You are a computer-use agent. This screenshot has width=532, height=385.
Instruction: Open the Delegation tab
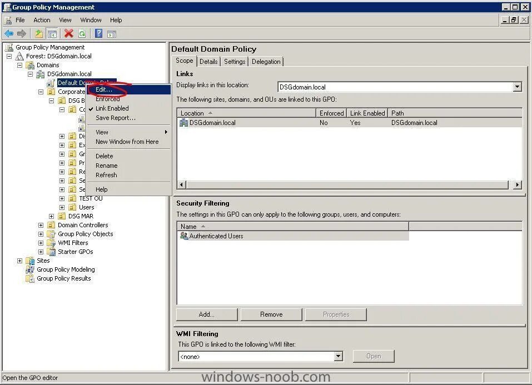(x=266, y=62)
